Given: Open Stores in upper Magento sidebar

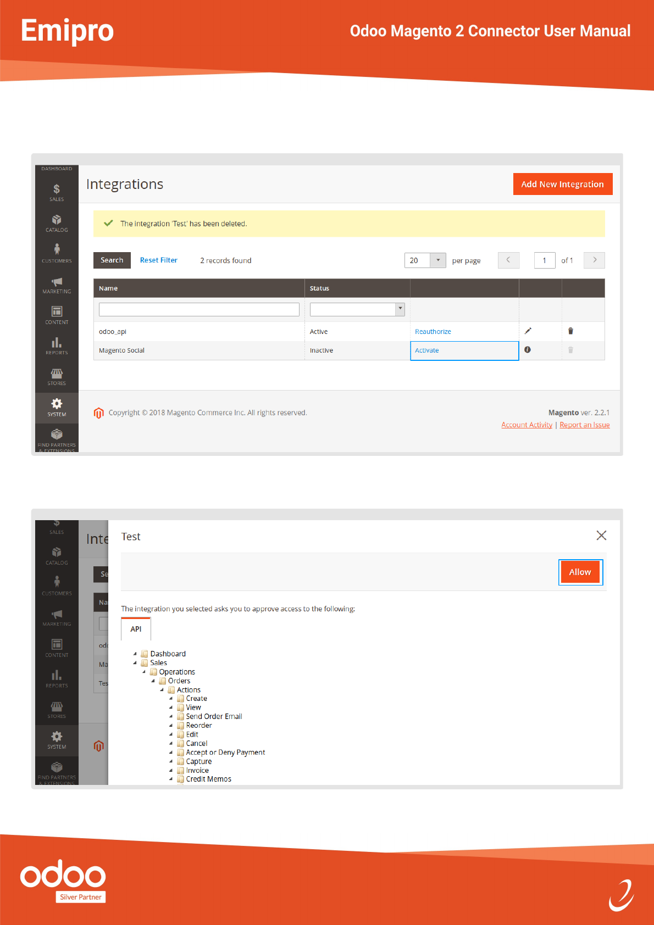Looking at the screenshot, I should [57, 377].
